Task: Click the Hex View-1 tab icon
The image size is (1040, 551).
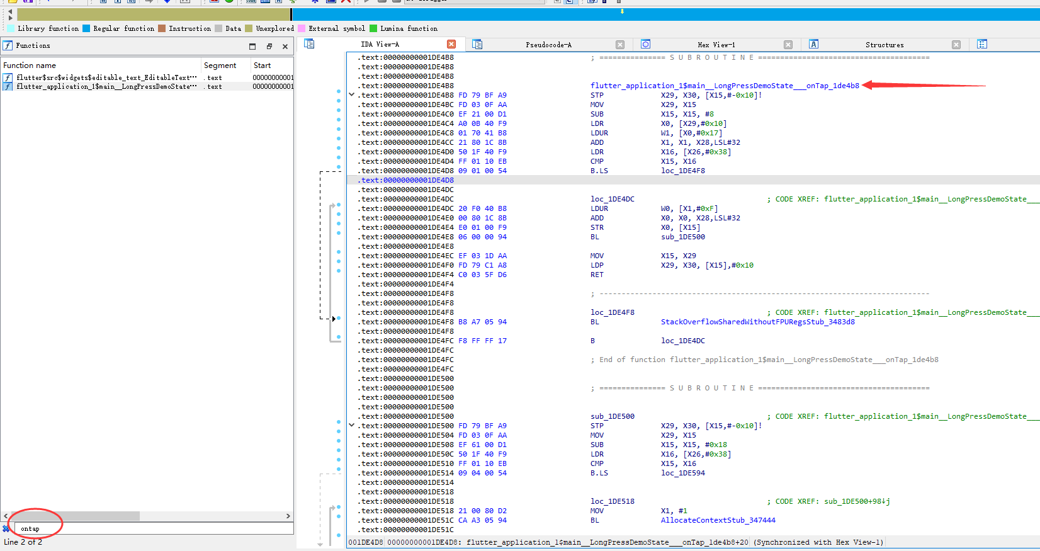Action: click(x=645, y=44)
